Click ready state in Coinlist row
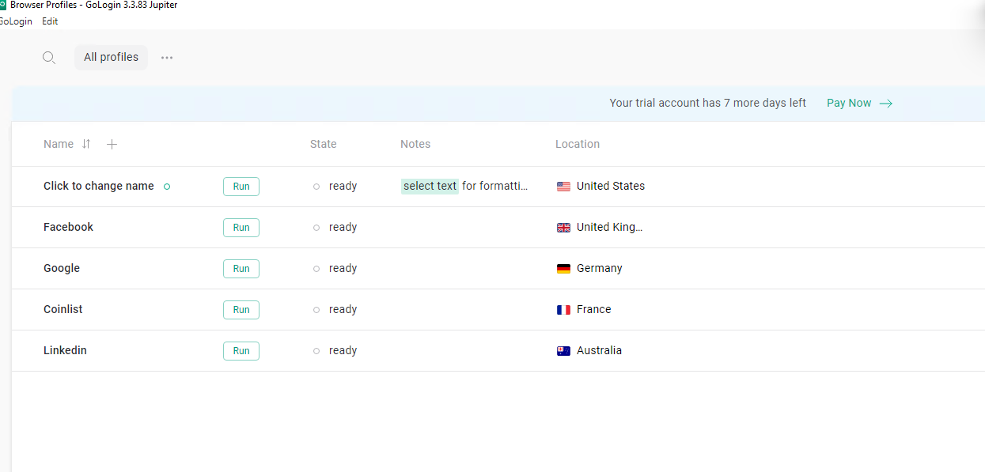The image size is (985, 472). [343, 310]
